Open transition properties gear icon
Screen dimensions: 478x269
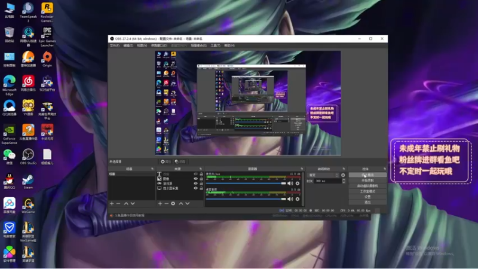pyautogui.click(x=343, y=175)
